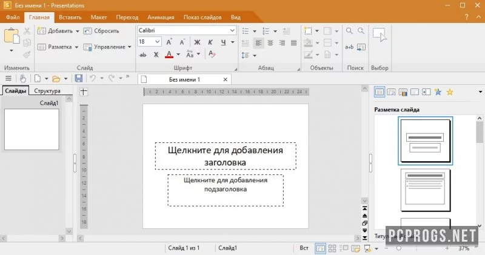Click the plus crosshair icon near the ruler
Screen dimensions: 485x255
(x=84, y=92)
